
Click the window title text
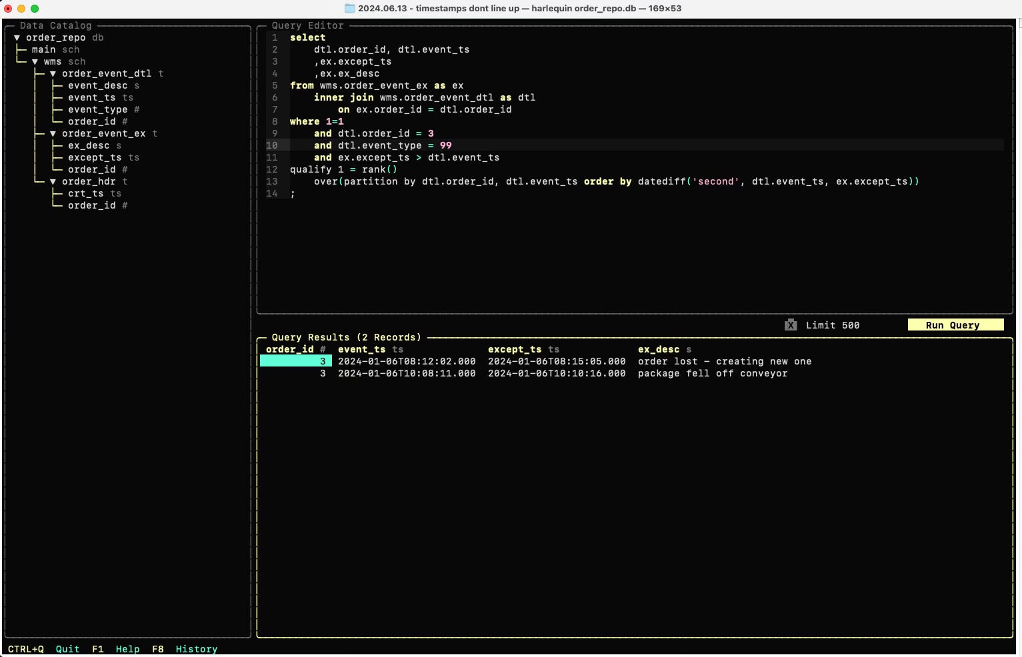[519, 9]
